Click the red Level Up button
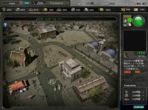This screenshot has height=110, width=148. (x=127, y=72)
